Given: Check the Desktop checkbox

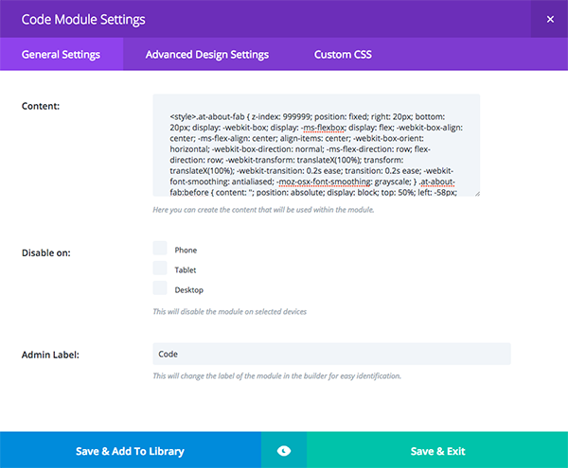Looking at the screenshot, I should coord(160,288).
